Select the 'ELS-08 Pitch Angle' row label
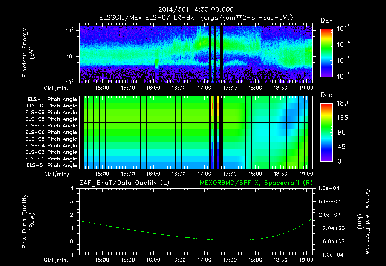This screenshot has height=266, width=386. [x=51, y=119]
